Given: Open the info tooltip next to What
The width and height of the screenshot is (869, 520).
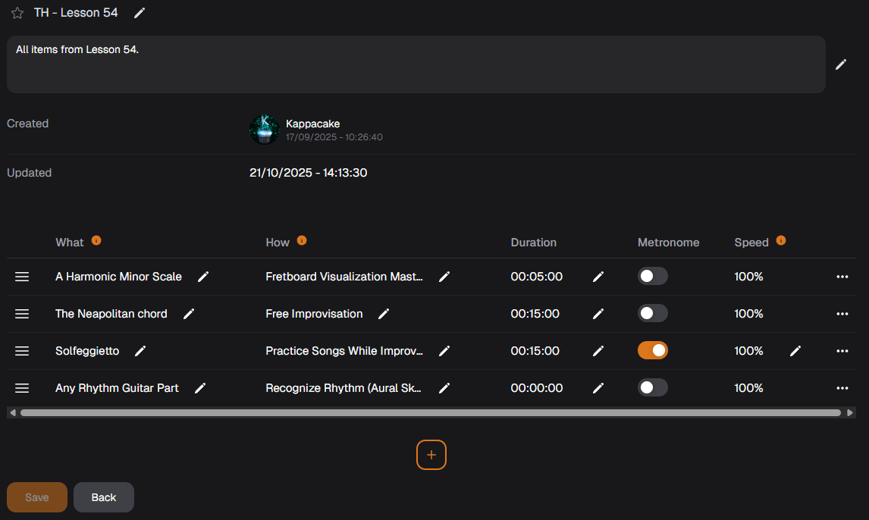Looking at the screenshot, I should pos(96,240).
